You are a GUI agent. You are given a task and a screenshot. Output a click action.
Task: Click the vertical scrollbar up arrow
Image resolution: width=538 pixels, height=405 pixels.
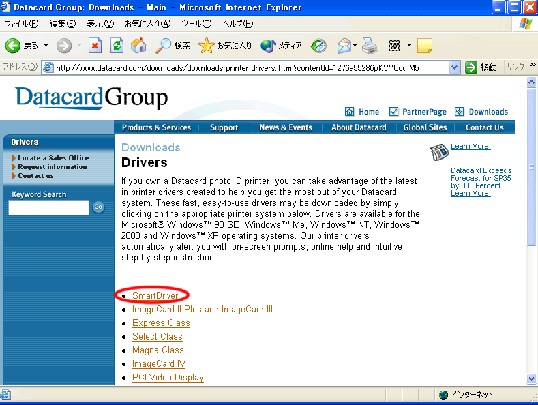pyautogui.click(x=531, y=82)
